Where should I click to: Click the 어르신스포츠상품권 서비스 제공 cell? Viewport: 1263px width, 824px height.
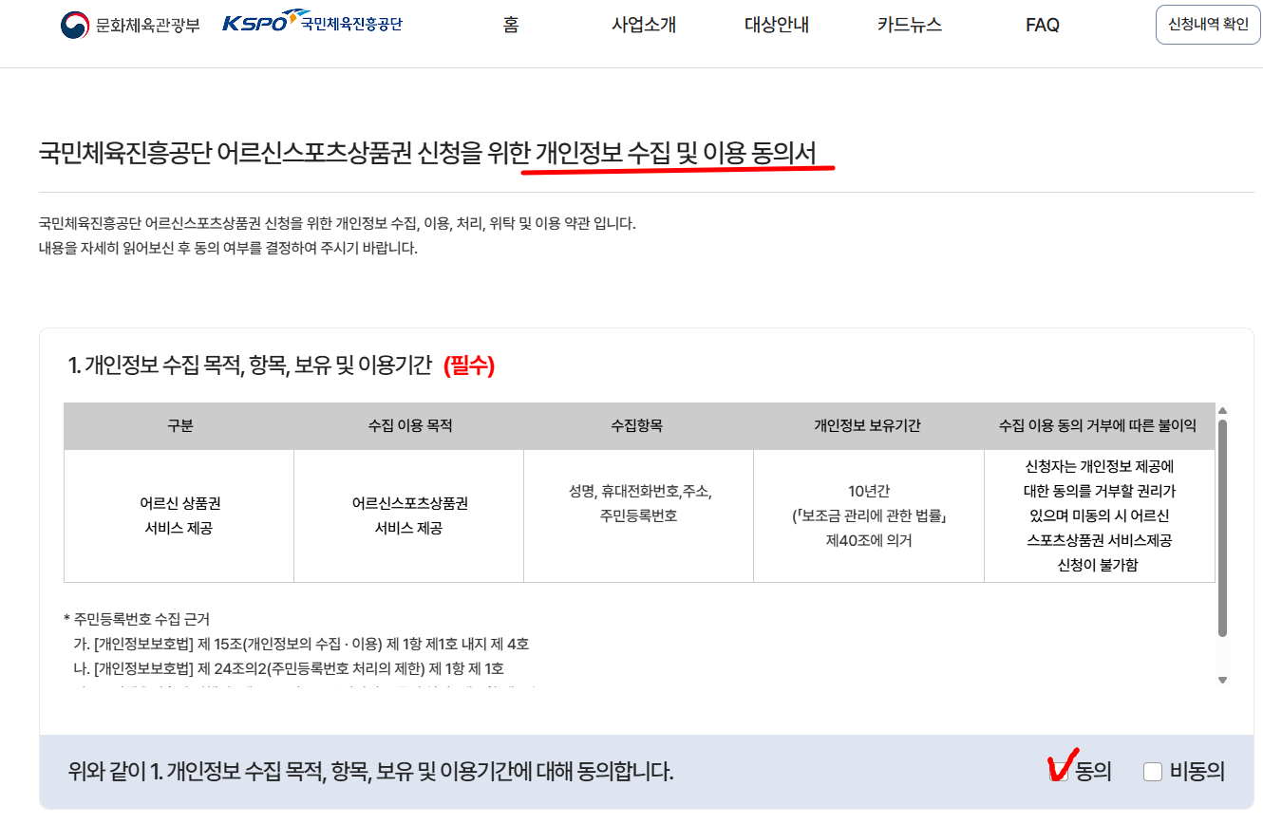[x=409, y=515]
